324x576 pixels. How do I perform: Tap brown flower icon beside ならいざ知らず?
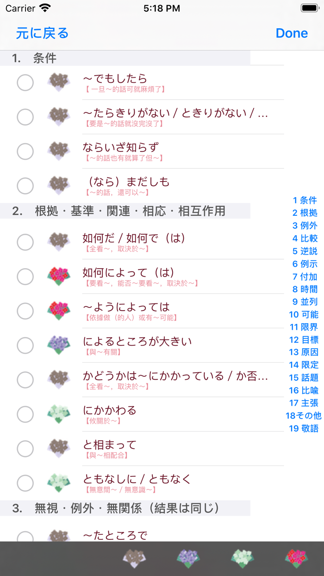[x=59, y=151]
